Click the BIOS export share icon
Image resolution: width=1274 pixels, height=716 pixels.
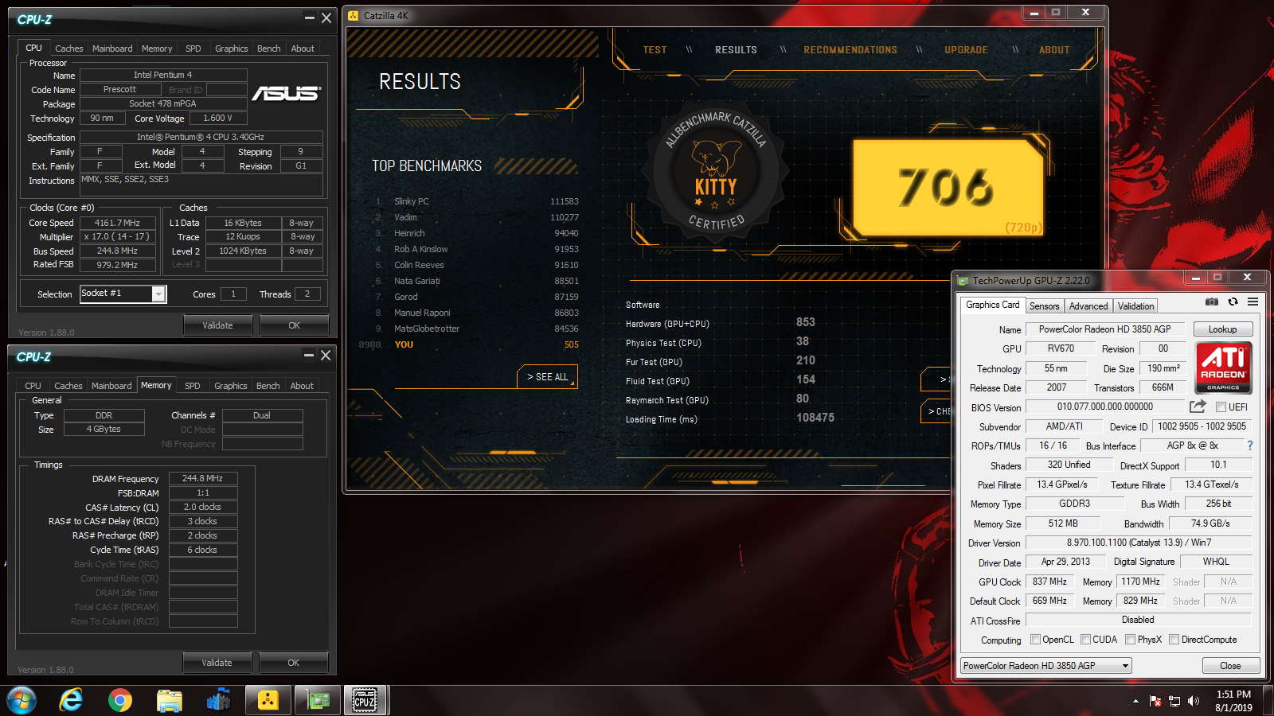(x=1198, y=407)
